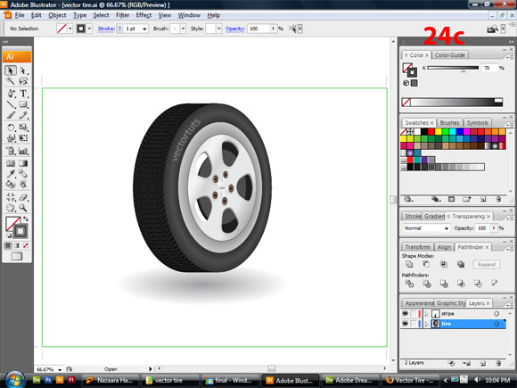Set paint mode to None in toolbox
The height and width of the screenshot is (388, 517).
pos(25,245)
